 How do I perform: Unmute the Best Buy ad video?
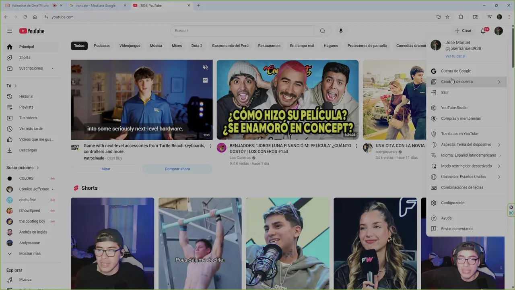[x=205, y=67]
